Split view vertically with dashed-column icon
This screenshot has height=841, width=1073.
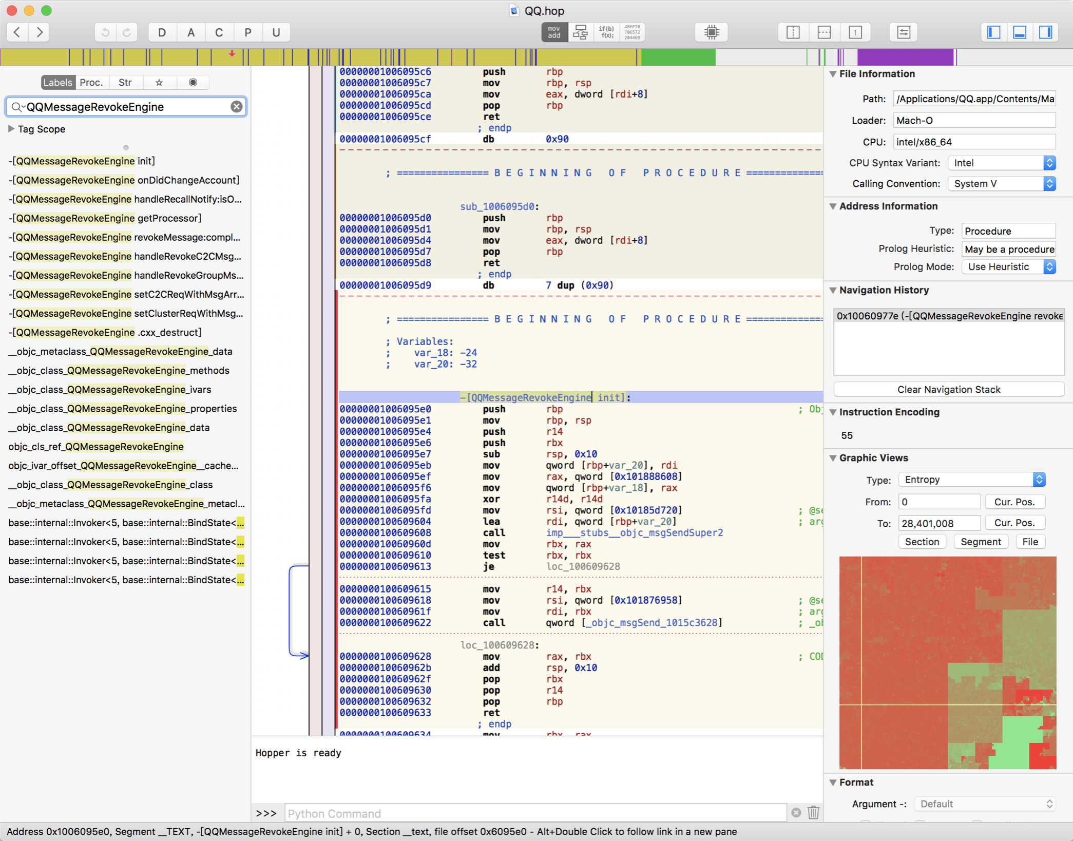pyautogui.click(x=793, y=32)
